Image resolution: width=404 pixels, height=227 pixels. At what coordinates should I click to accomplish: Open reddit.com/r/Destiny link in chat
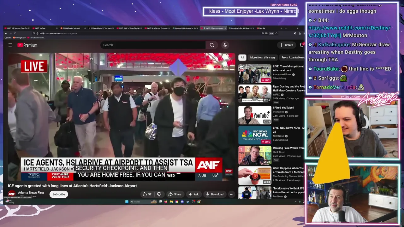tap(349, 32)
